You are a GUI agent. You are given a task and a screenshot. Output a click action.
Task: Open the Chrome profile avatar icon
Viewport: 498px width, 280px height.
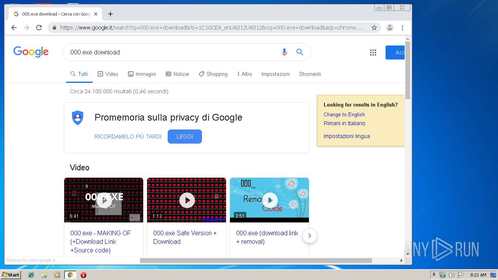click(390, 28)
